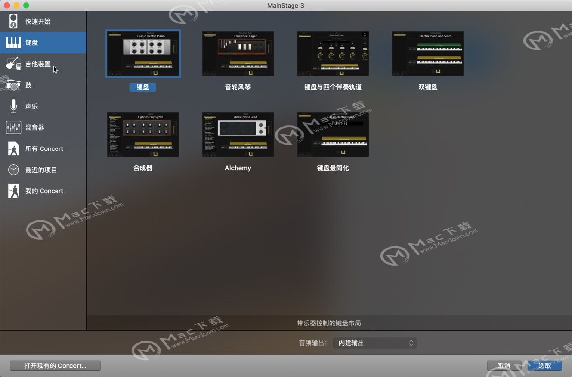Click the Alchemy template label

point(238,168)
